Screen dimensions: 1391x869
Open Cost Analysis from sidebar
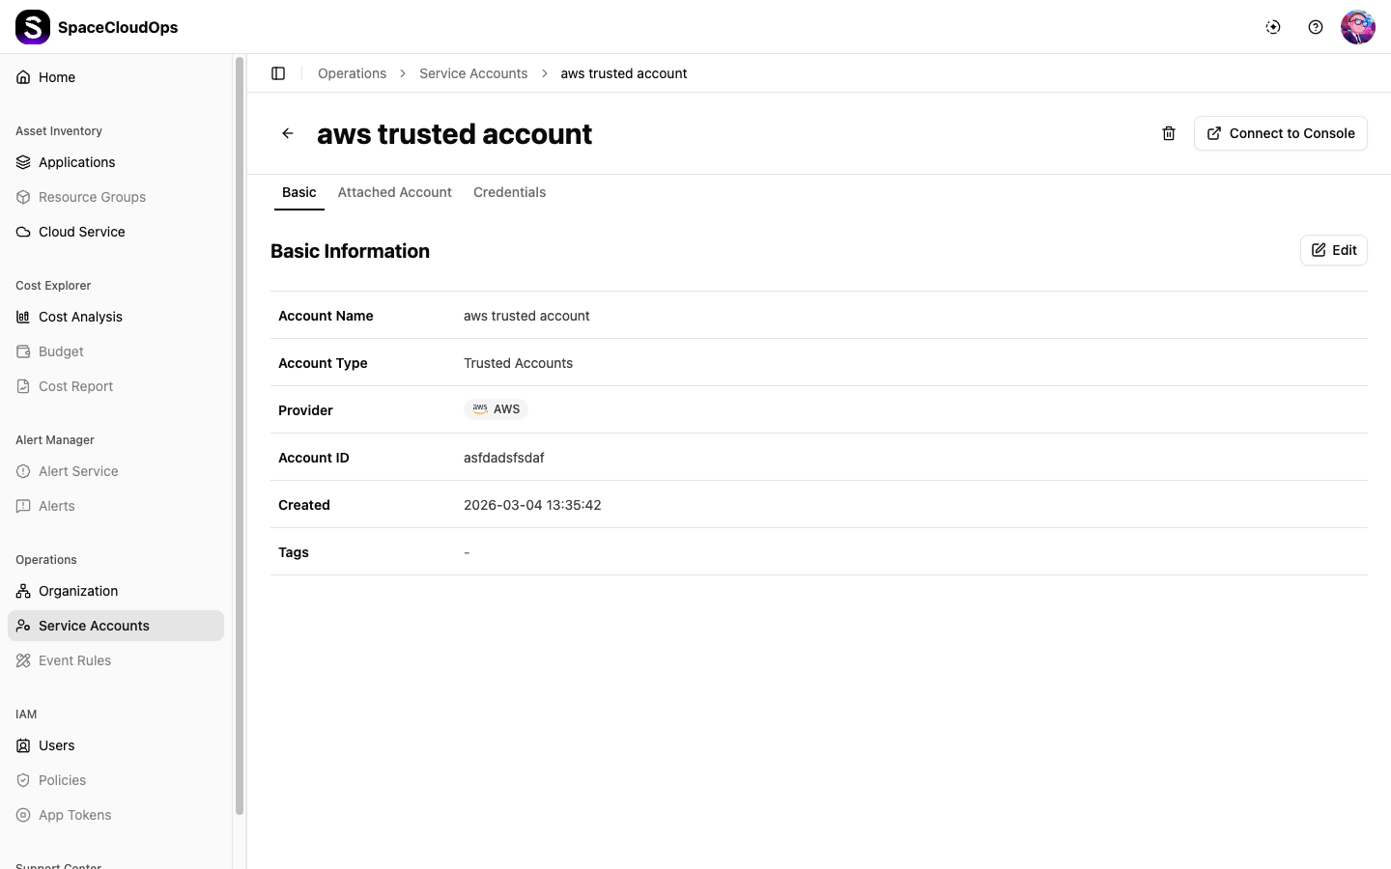(x=80, y=317)
